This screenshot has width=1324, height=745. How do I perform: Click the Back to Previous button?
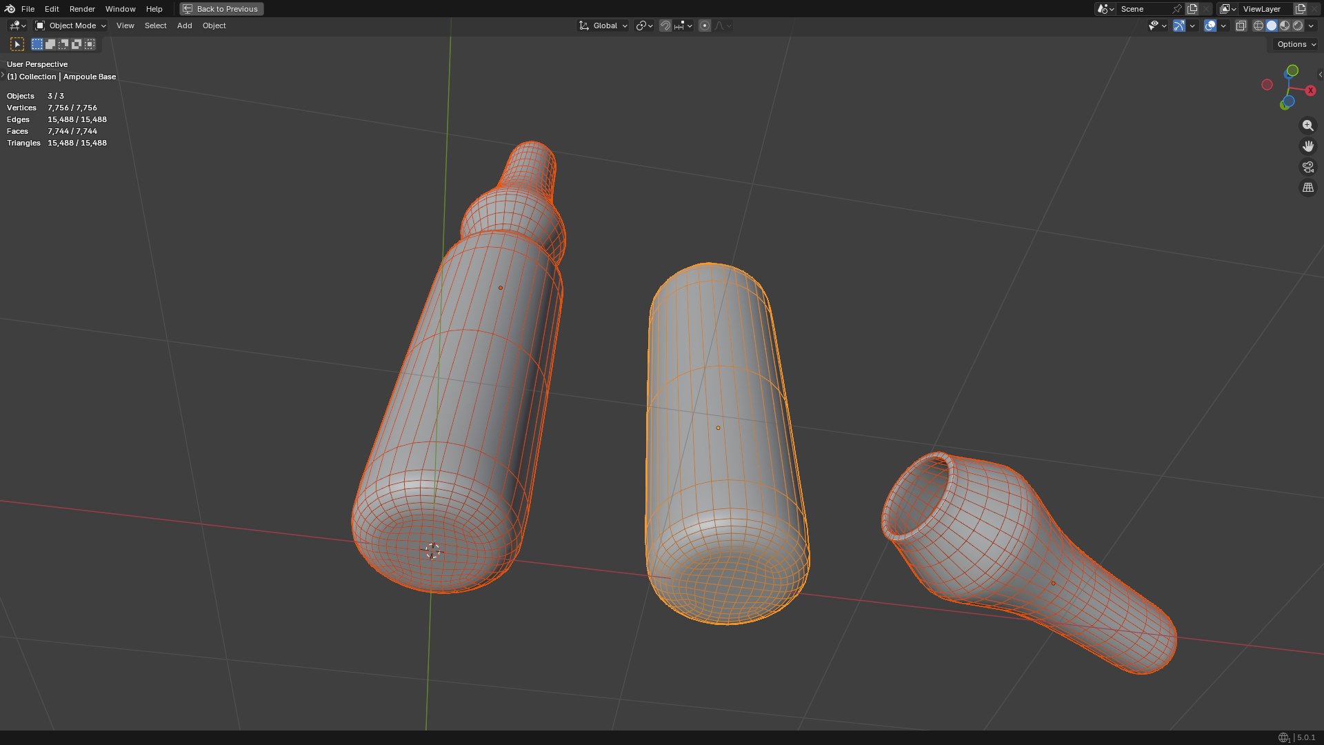(x=221, y=9)
